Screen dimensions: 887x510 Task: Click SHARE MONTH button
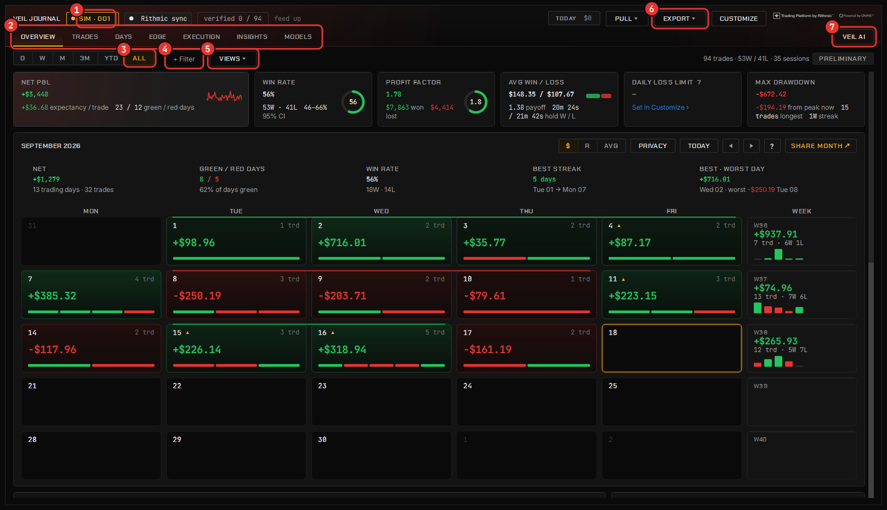(821, 146)
